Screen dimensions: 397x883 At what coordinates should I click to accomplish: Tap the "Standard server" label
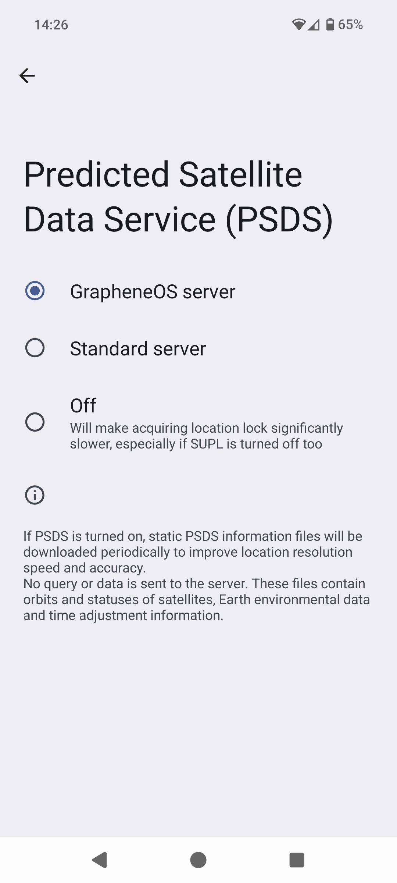(x=138, y=349)
